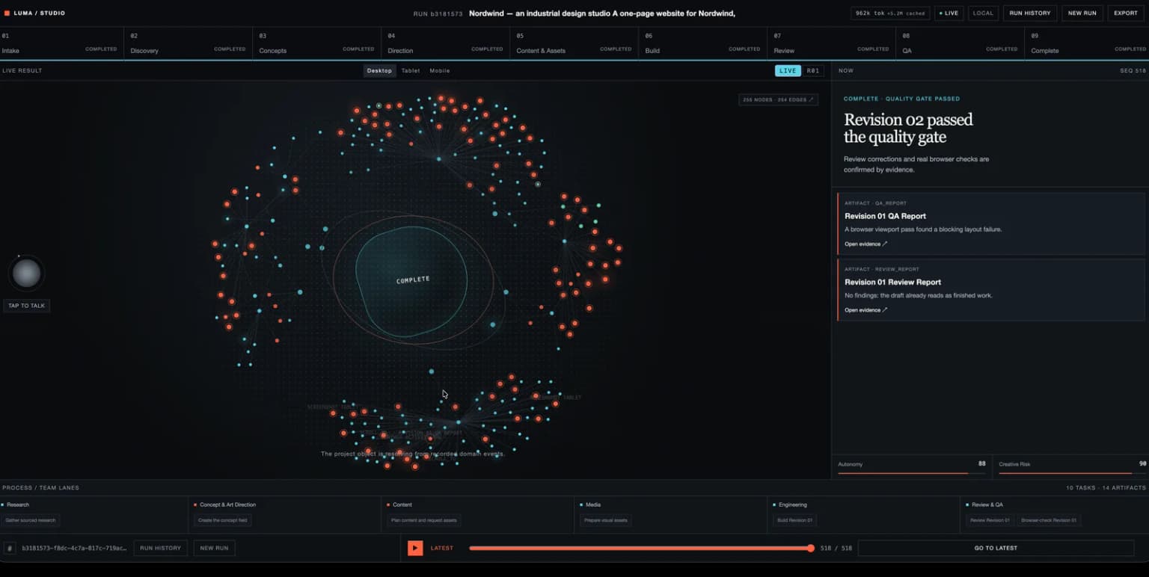Open evidence for Revision 01 Review Report

tap(866, 309)
